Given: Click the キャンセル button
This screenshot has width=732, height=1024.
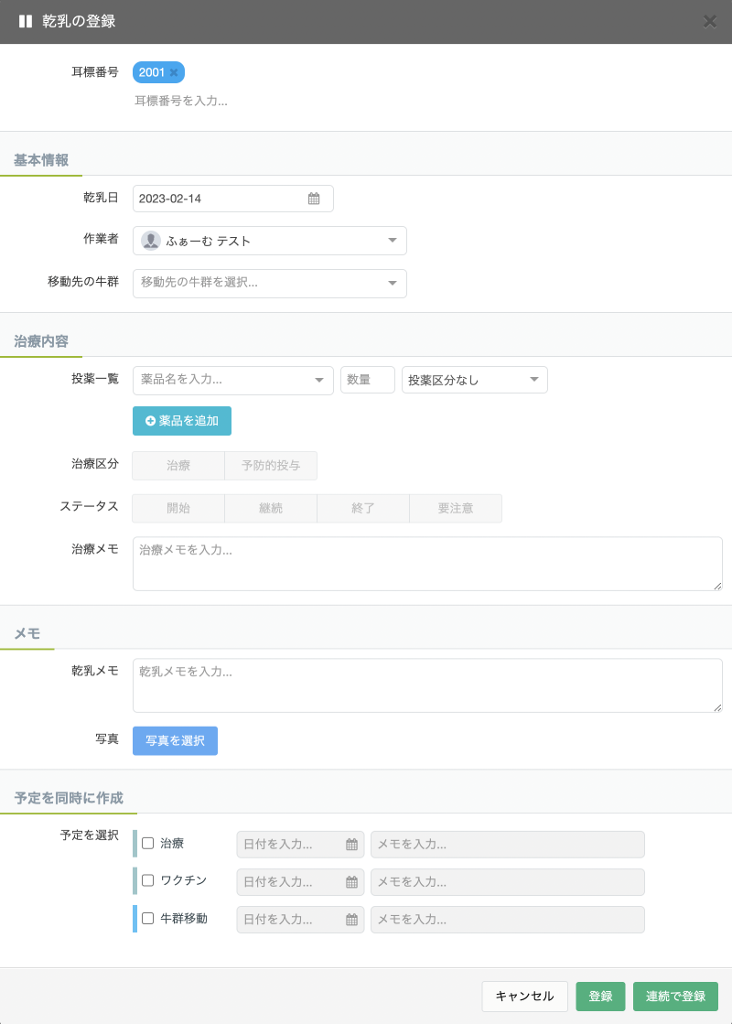Looking at the screenshot, I should pos(525,996).
